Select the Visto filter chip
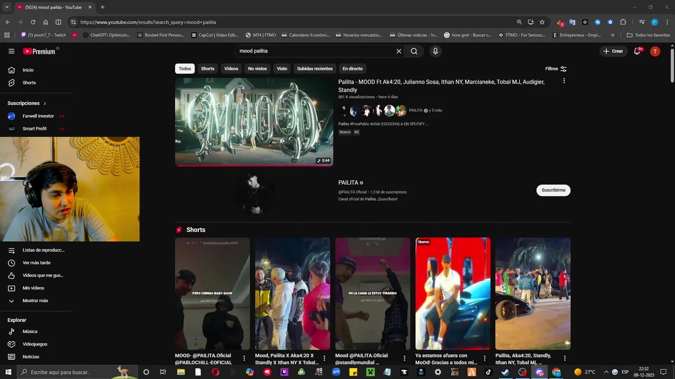The image size is (675, 379). 282,68
